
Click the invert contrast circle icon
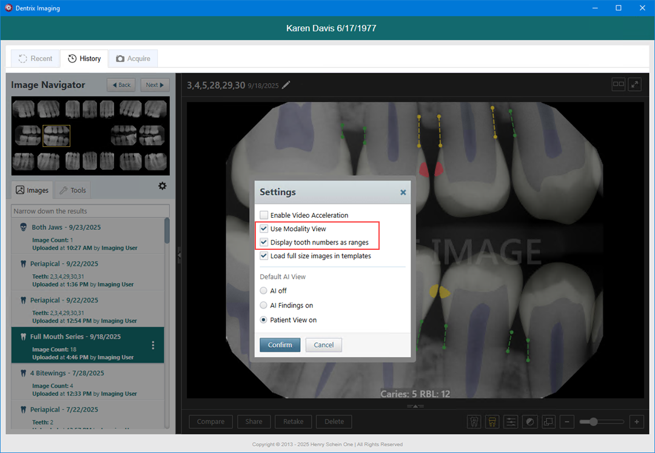click(x=529, y=421)
